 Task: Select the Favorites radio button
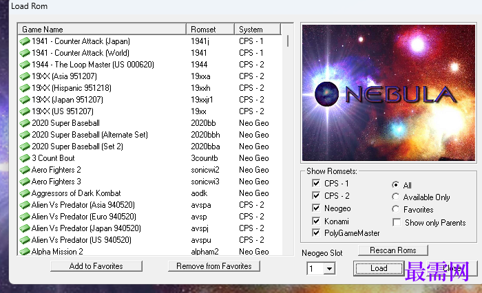[x=396, y=210]
